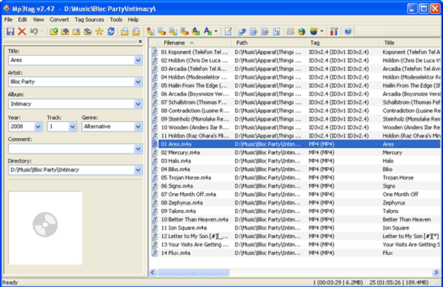Click the first Tag - Filename convert icon
This screenshot has width=443, height=287.
pyautogui.click(x=150, y=31)
